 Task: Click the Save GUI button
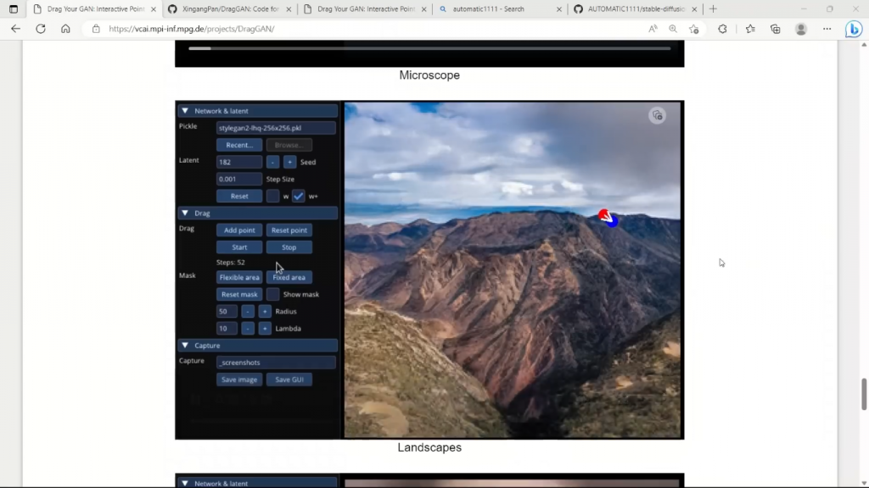tap(289, 380)
